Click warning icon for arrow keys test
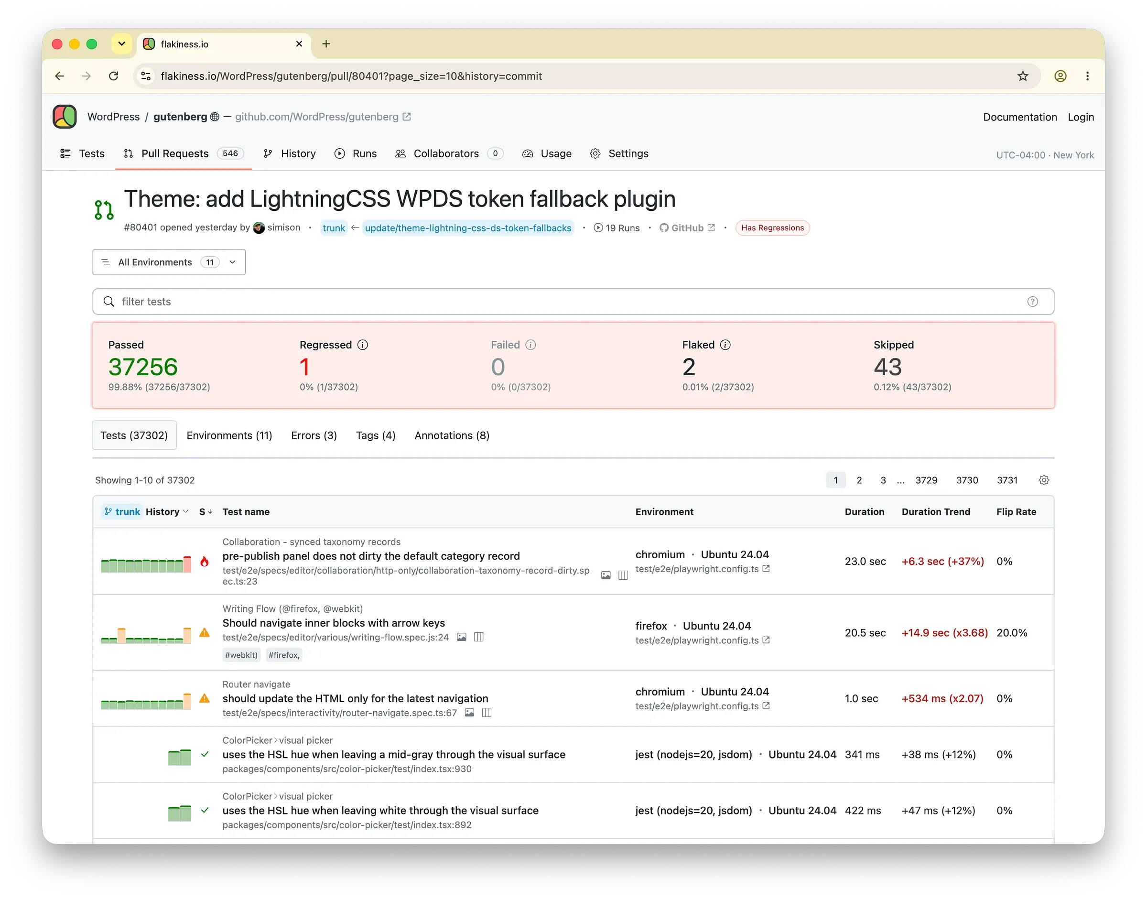 [205, 632]
